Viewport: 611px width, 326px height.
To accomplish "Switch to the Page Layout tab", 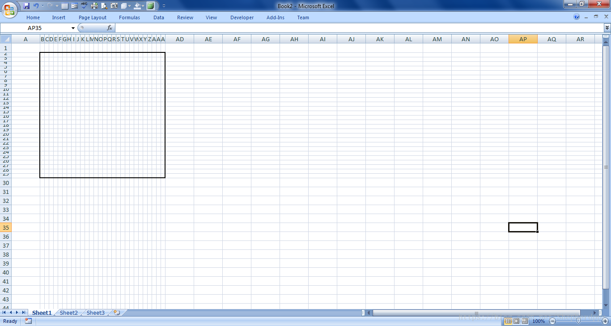I will pos(93,17).
